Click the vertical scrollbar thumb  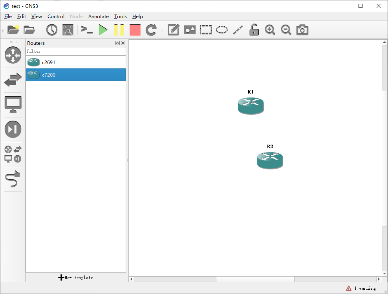pyautogui.click(x=384, y=158)
